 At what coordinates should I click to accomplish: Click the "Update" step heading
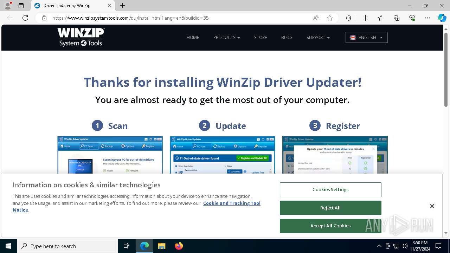click(231, 126)
